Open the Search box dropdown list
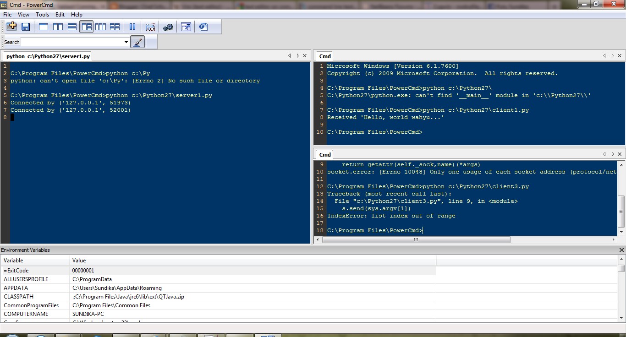Screen dimensions: 626x337 [x=126, y=42]
